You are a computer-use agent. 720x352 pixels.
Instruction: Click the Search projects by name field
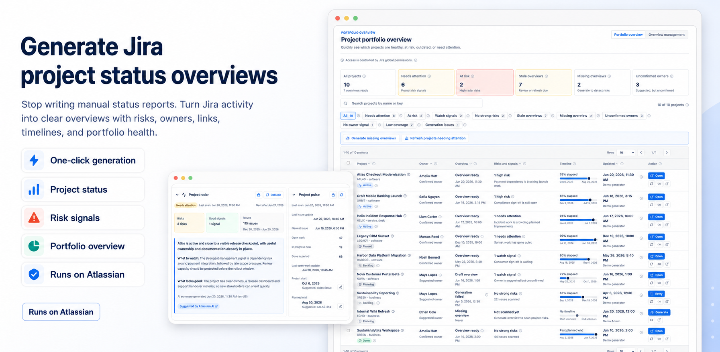(411, 104)
